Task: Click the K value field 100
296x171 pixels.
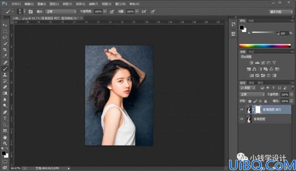Action: [284, 34]
